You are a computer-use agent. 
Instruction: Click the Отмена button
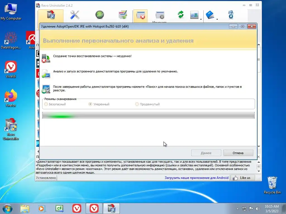pos(238,153)
